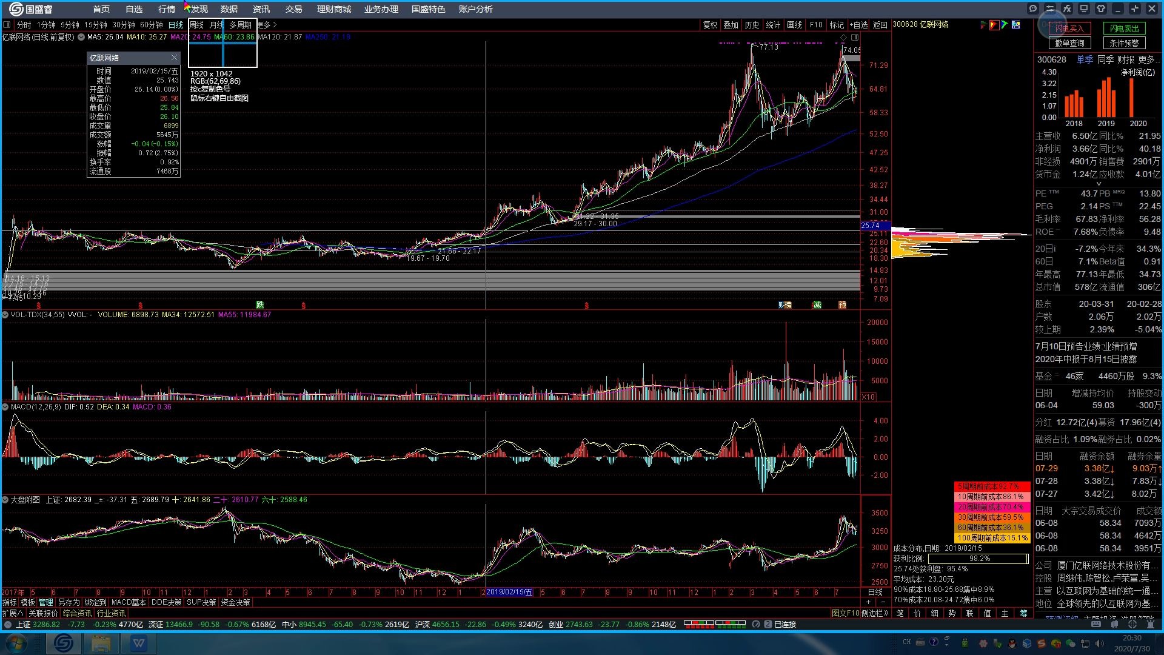
Task: Zoom out chart with the − button
Action: point(883,602)
